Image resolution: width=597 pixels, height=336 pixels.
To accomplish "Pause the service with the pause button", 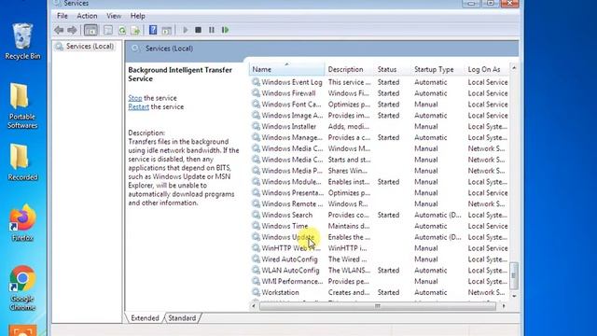I will (x=212, y=30).
